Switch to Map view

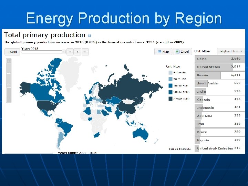(163, 52)
